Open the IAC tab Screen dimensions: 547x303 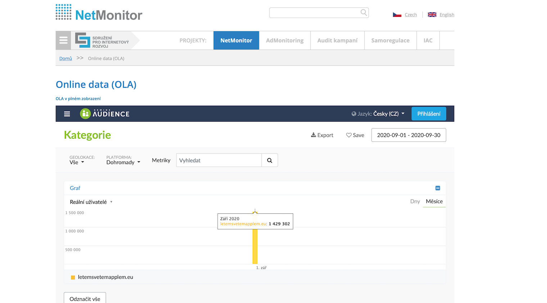coord(428,40)
